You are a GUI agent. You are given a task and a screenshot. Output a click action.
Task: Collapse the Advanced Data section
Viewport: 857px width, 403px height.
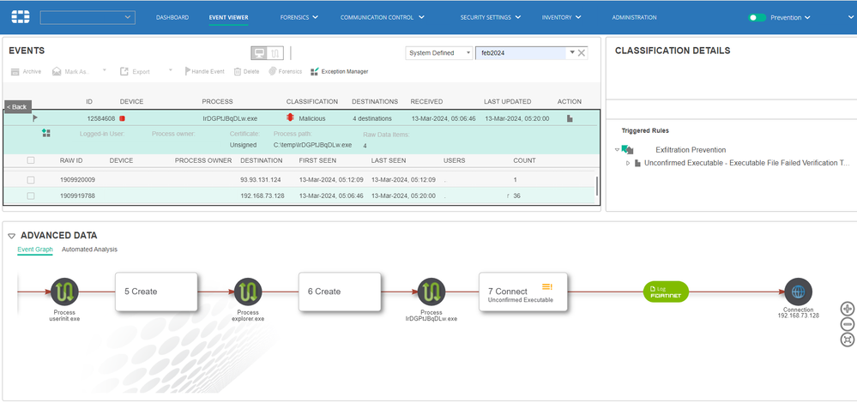click(x=11, y=236)
